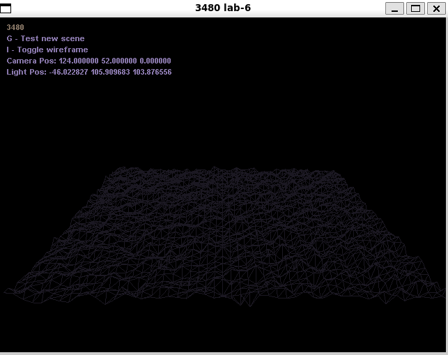Click the 'I - Toggle wireframe' label
The width and height of the screenshot is (448, 355).
(47, 50)
